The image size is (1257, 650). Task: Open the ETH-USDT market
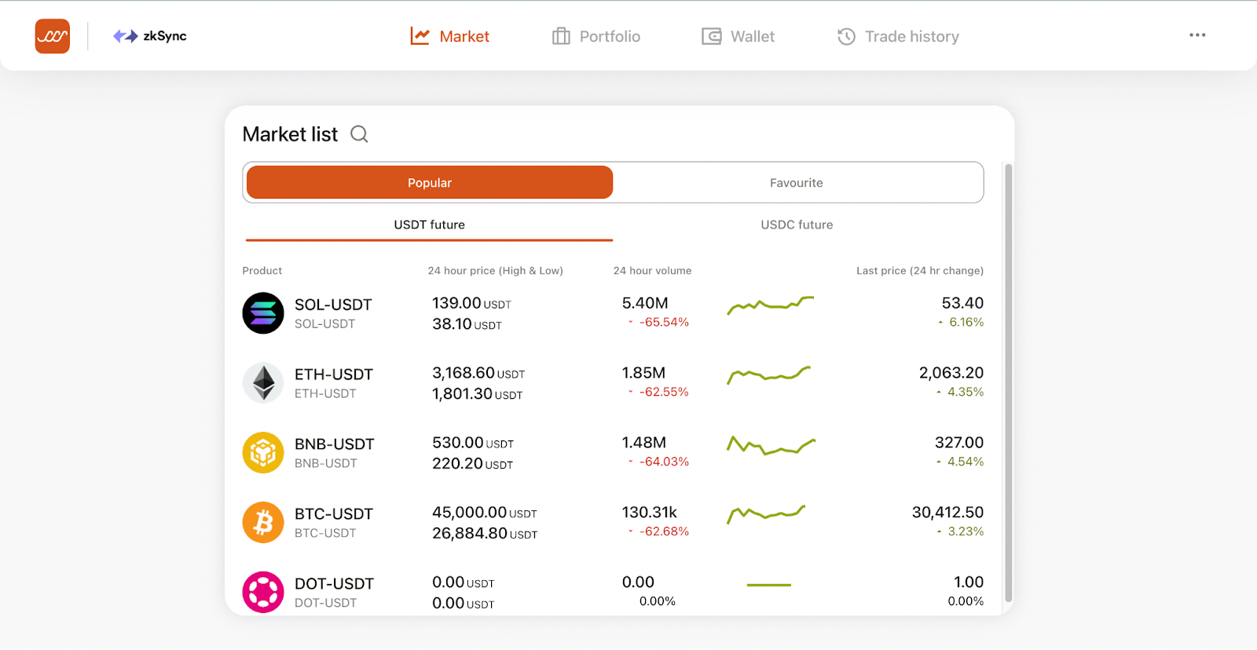click(613, 383)
